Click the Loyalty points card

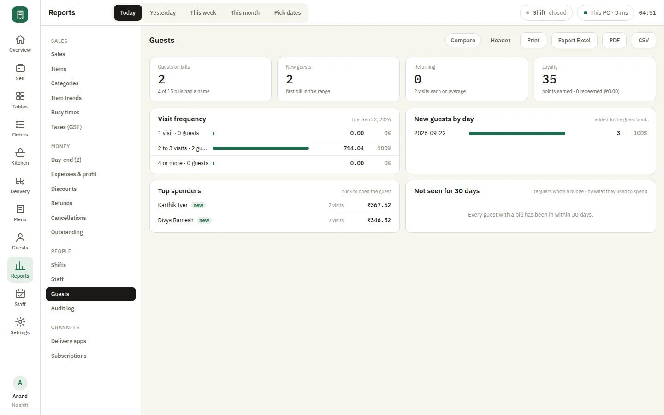click(595, 79)
